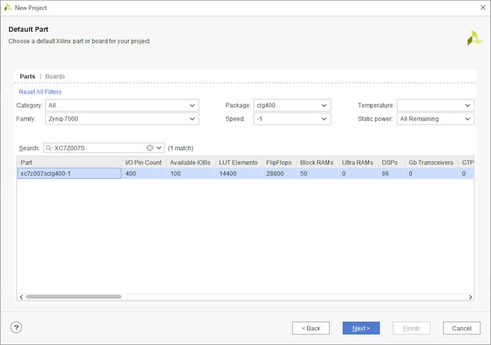The height and width of the screenshot is (345, 491).
Task: Click Reset All Filters link
Action: point(40,92)
